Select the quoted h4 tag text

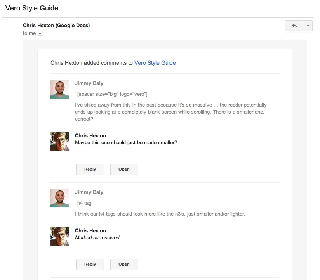pos(84,203)
